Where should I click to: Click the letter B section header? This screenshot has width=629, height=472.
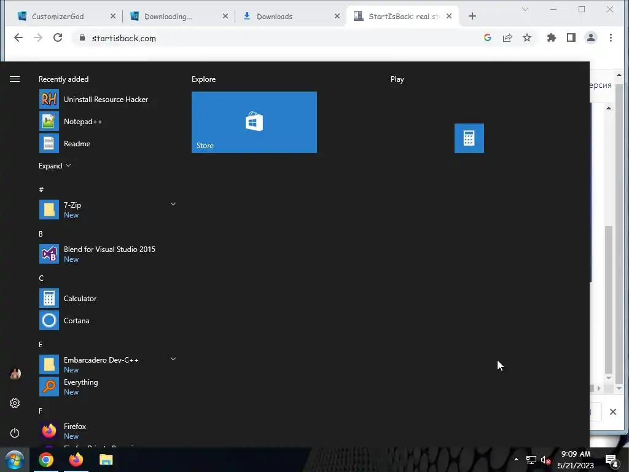[41, 234]
